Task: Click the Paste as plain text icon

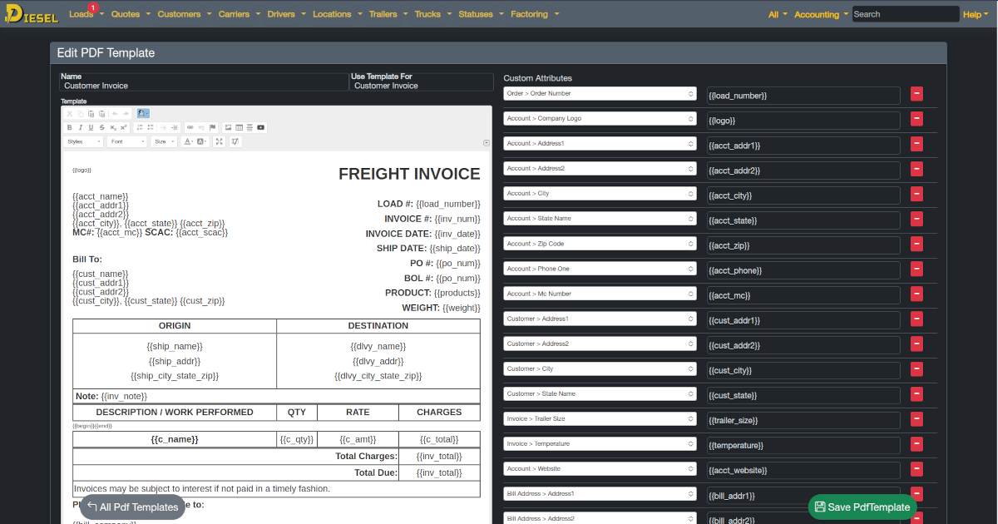Action: [x=101, y=113]
